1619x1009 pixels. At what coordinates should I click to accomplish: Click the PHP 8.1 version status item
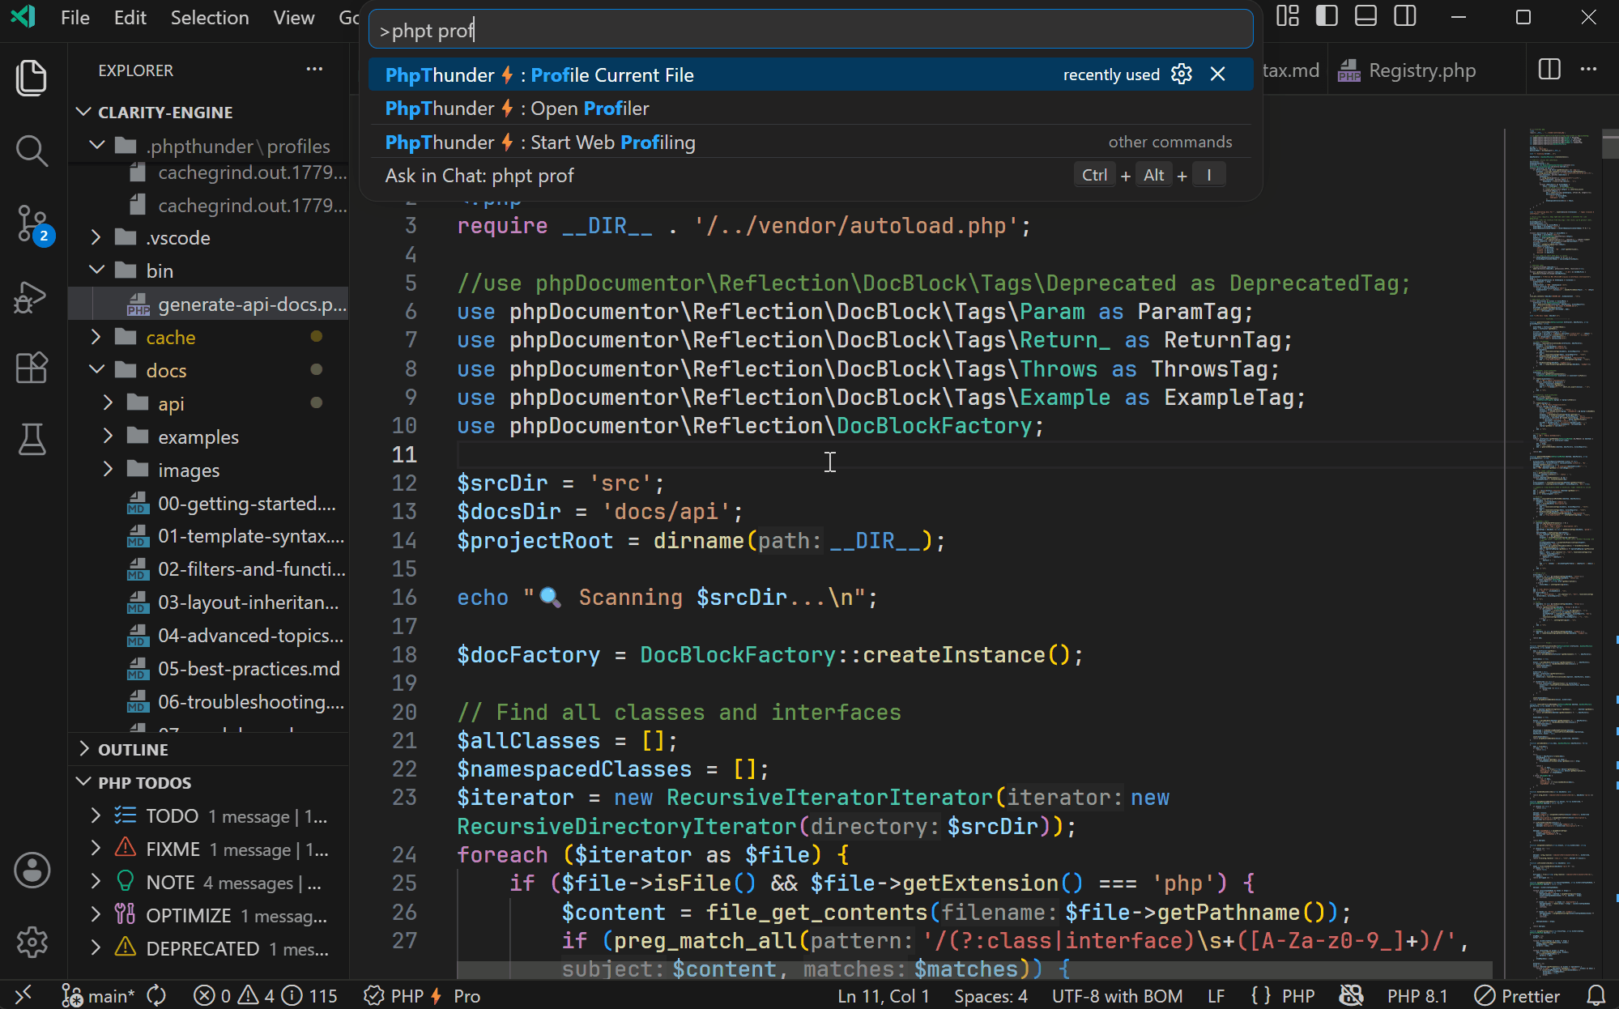click(1417, 995)
